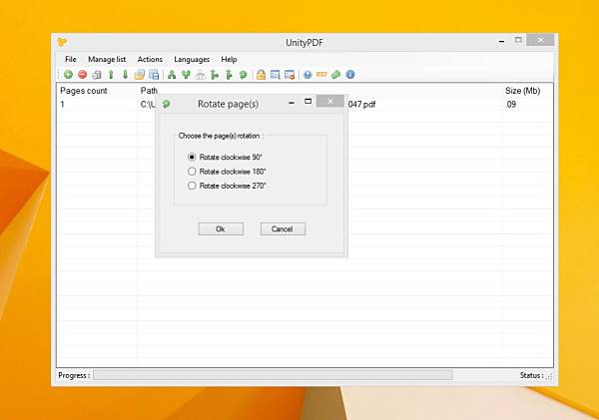The image size is (599, 420).
Task: Click the merge PDFs green arrows icon
Action: [x=172, y=75]
